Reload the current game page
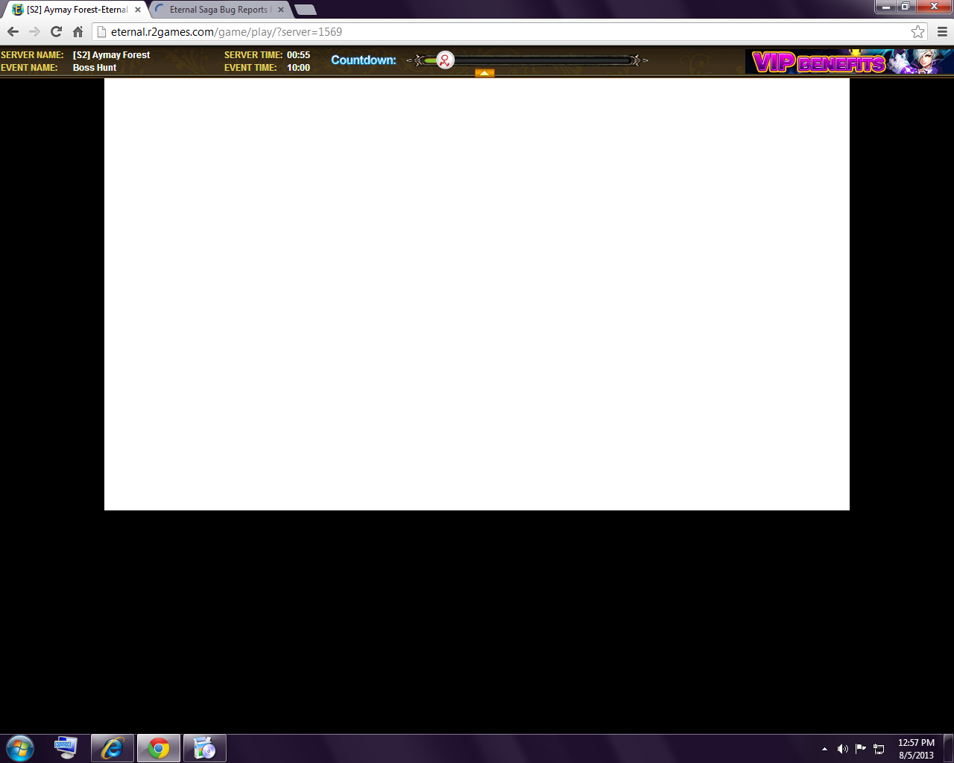The image size is (954, 763). pyautogui.click(x=56, y=32)
